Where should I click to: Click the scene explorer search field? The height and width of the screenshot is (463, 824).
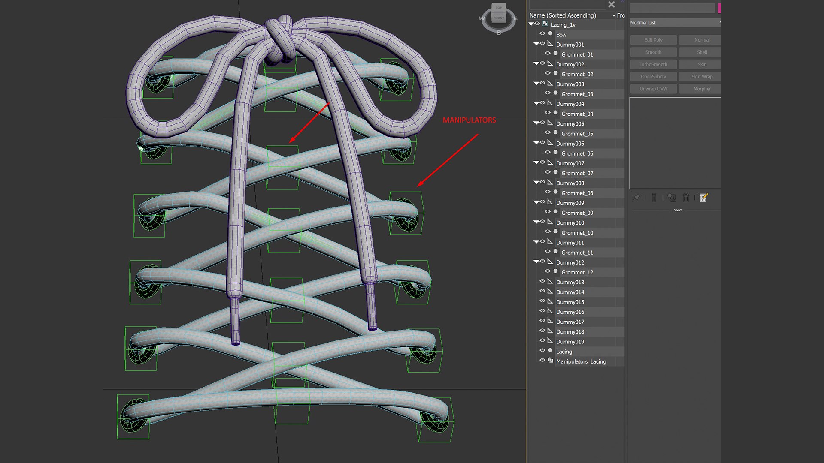point(568,4)
